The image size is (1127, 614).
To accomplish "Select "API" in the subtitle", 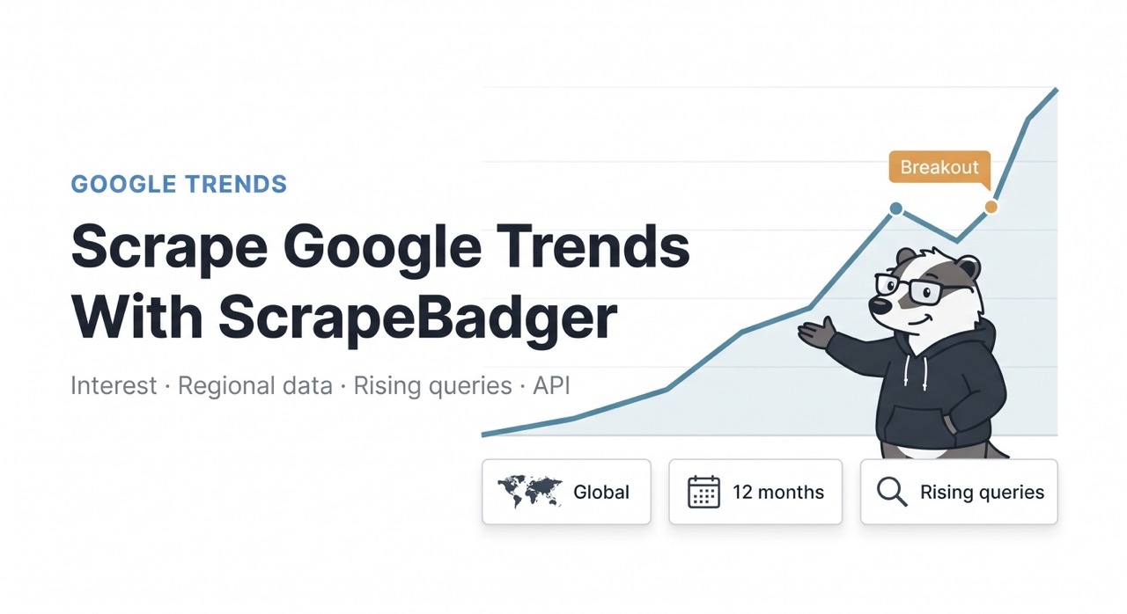I will (552, 386).
